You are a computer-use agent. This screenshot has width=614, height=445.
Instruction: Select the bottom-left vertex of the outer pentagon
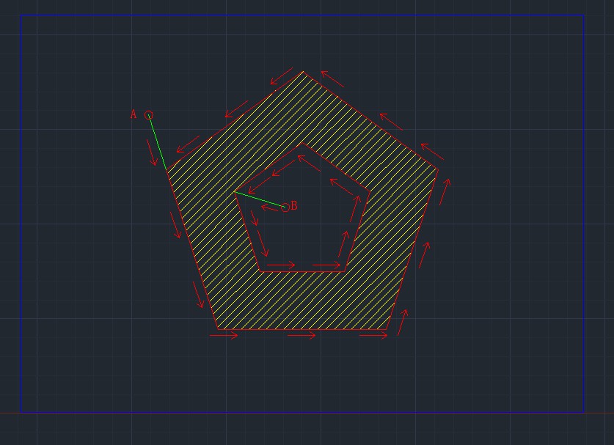[x=218, y=329]
